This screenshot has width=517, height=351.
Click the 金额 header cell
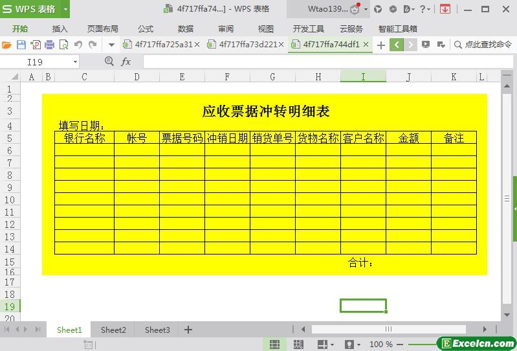(408, 138)
